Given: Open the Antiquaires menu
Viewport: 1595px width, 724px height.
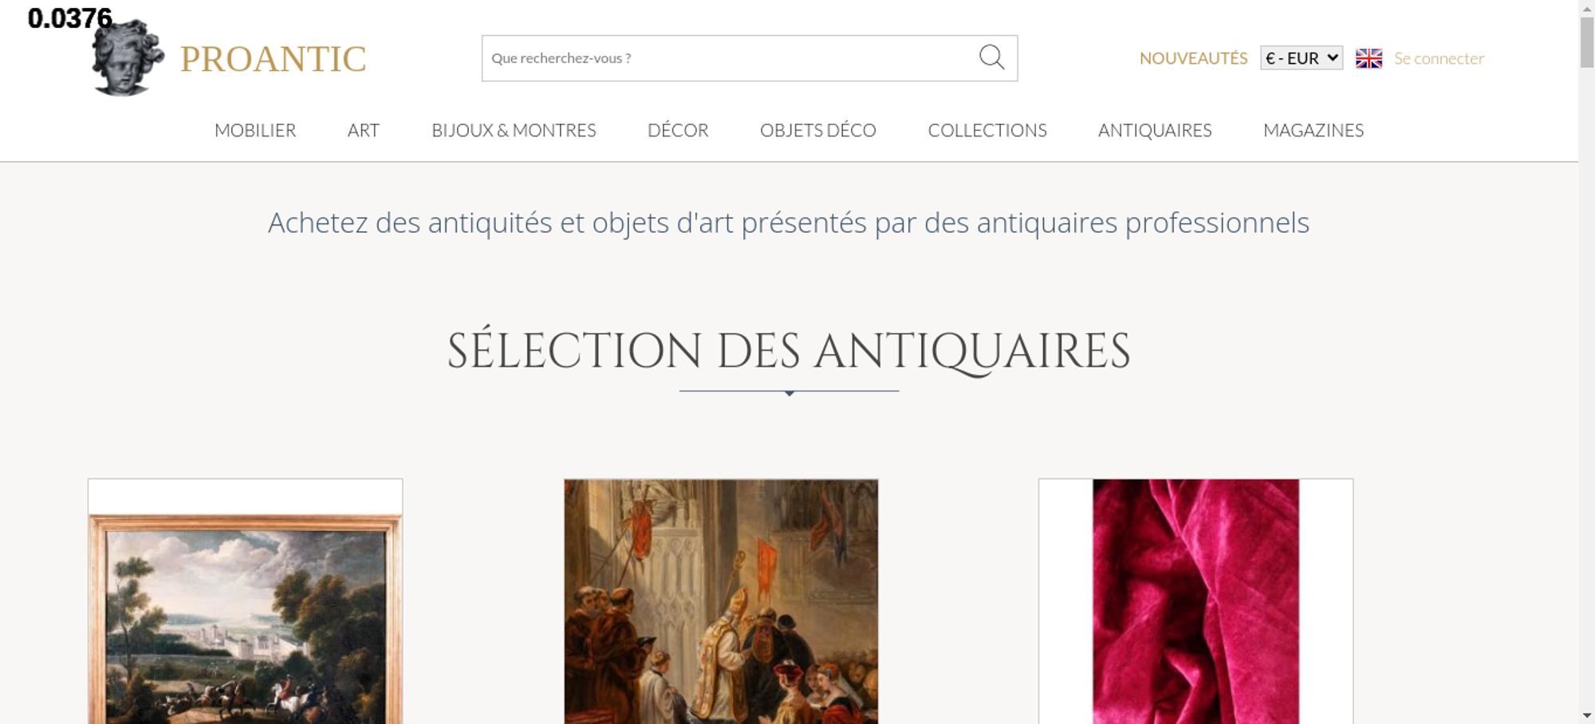Looking at the screenshot, I should pos(1155,130).
